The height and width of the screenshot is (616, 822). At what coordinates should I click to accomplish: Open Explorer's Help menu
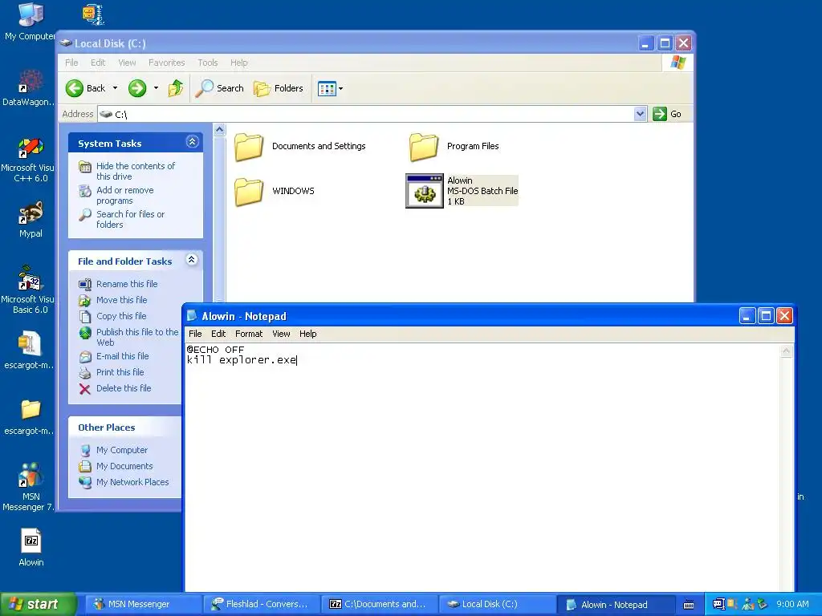pos(238,63)
